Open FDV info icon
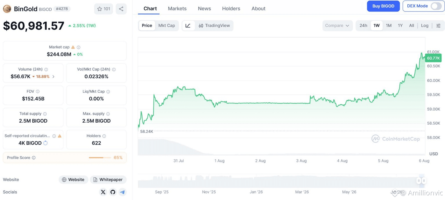 tap(38, 91)
